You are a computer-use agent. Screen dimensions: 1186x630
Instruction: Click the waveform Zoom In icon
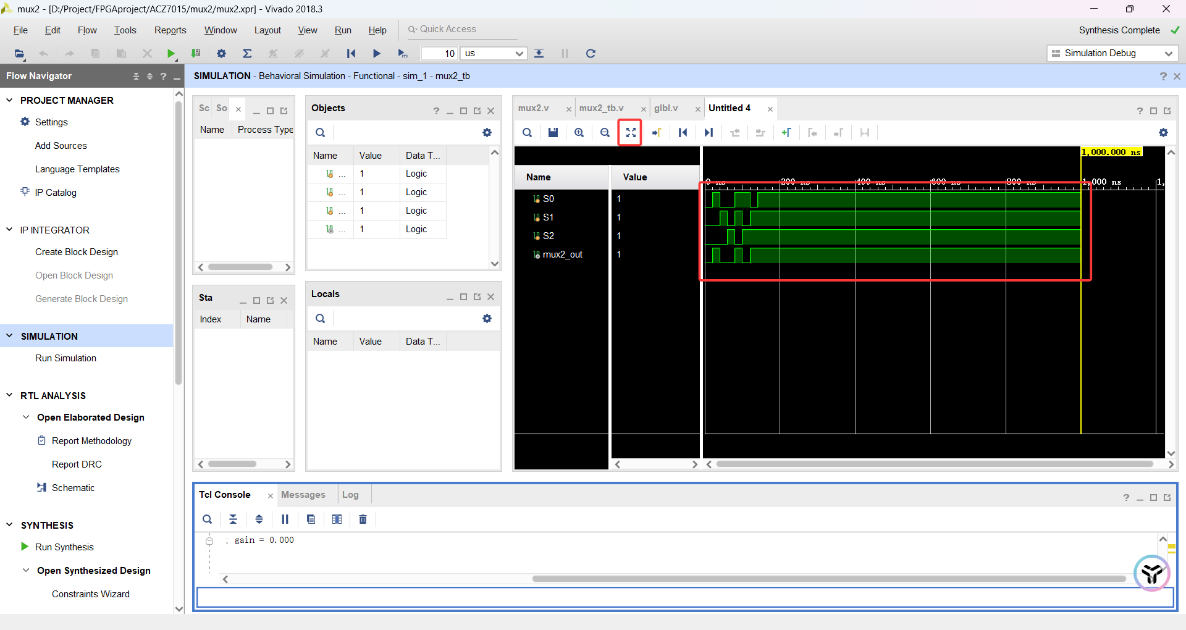click(x=579, y=132)
